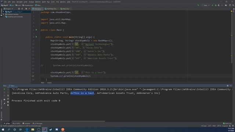
Task: Open Run panel settings gear
Action: (x=228, y=86)
